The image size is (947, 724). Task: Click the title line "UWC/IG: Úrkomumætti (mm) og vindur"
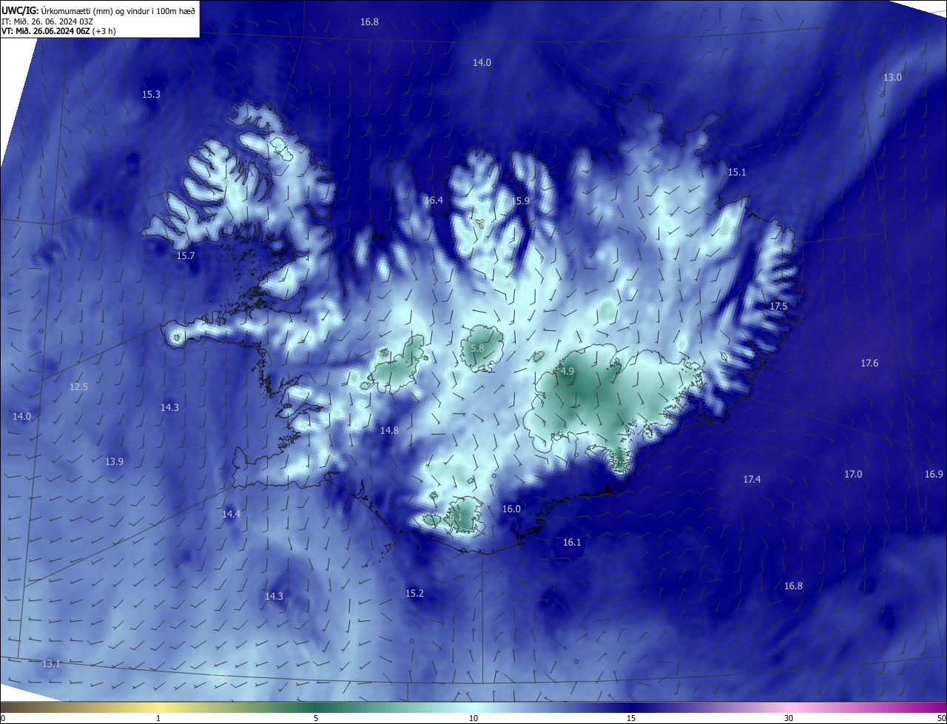coord(98,10)
